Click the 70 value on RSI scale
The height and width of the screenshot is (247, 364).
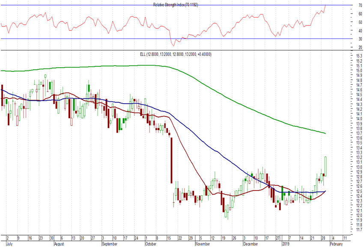(360, 5)
